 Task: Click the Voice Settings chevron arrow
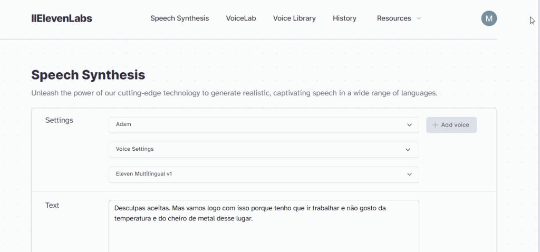(408, 150)
